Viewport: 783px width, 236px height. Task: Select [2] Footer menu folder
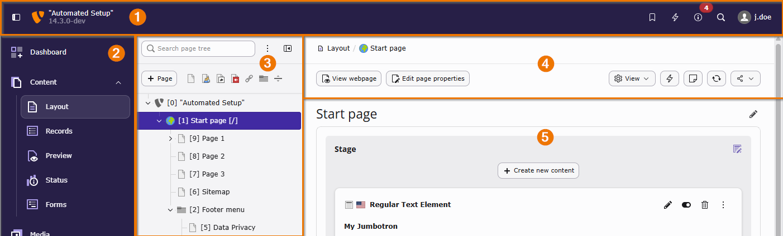coord(217,210)
